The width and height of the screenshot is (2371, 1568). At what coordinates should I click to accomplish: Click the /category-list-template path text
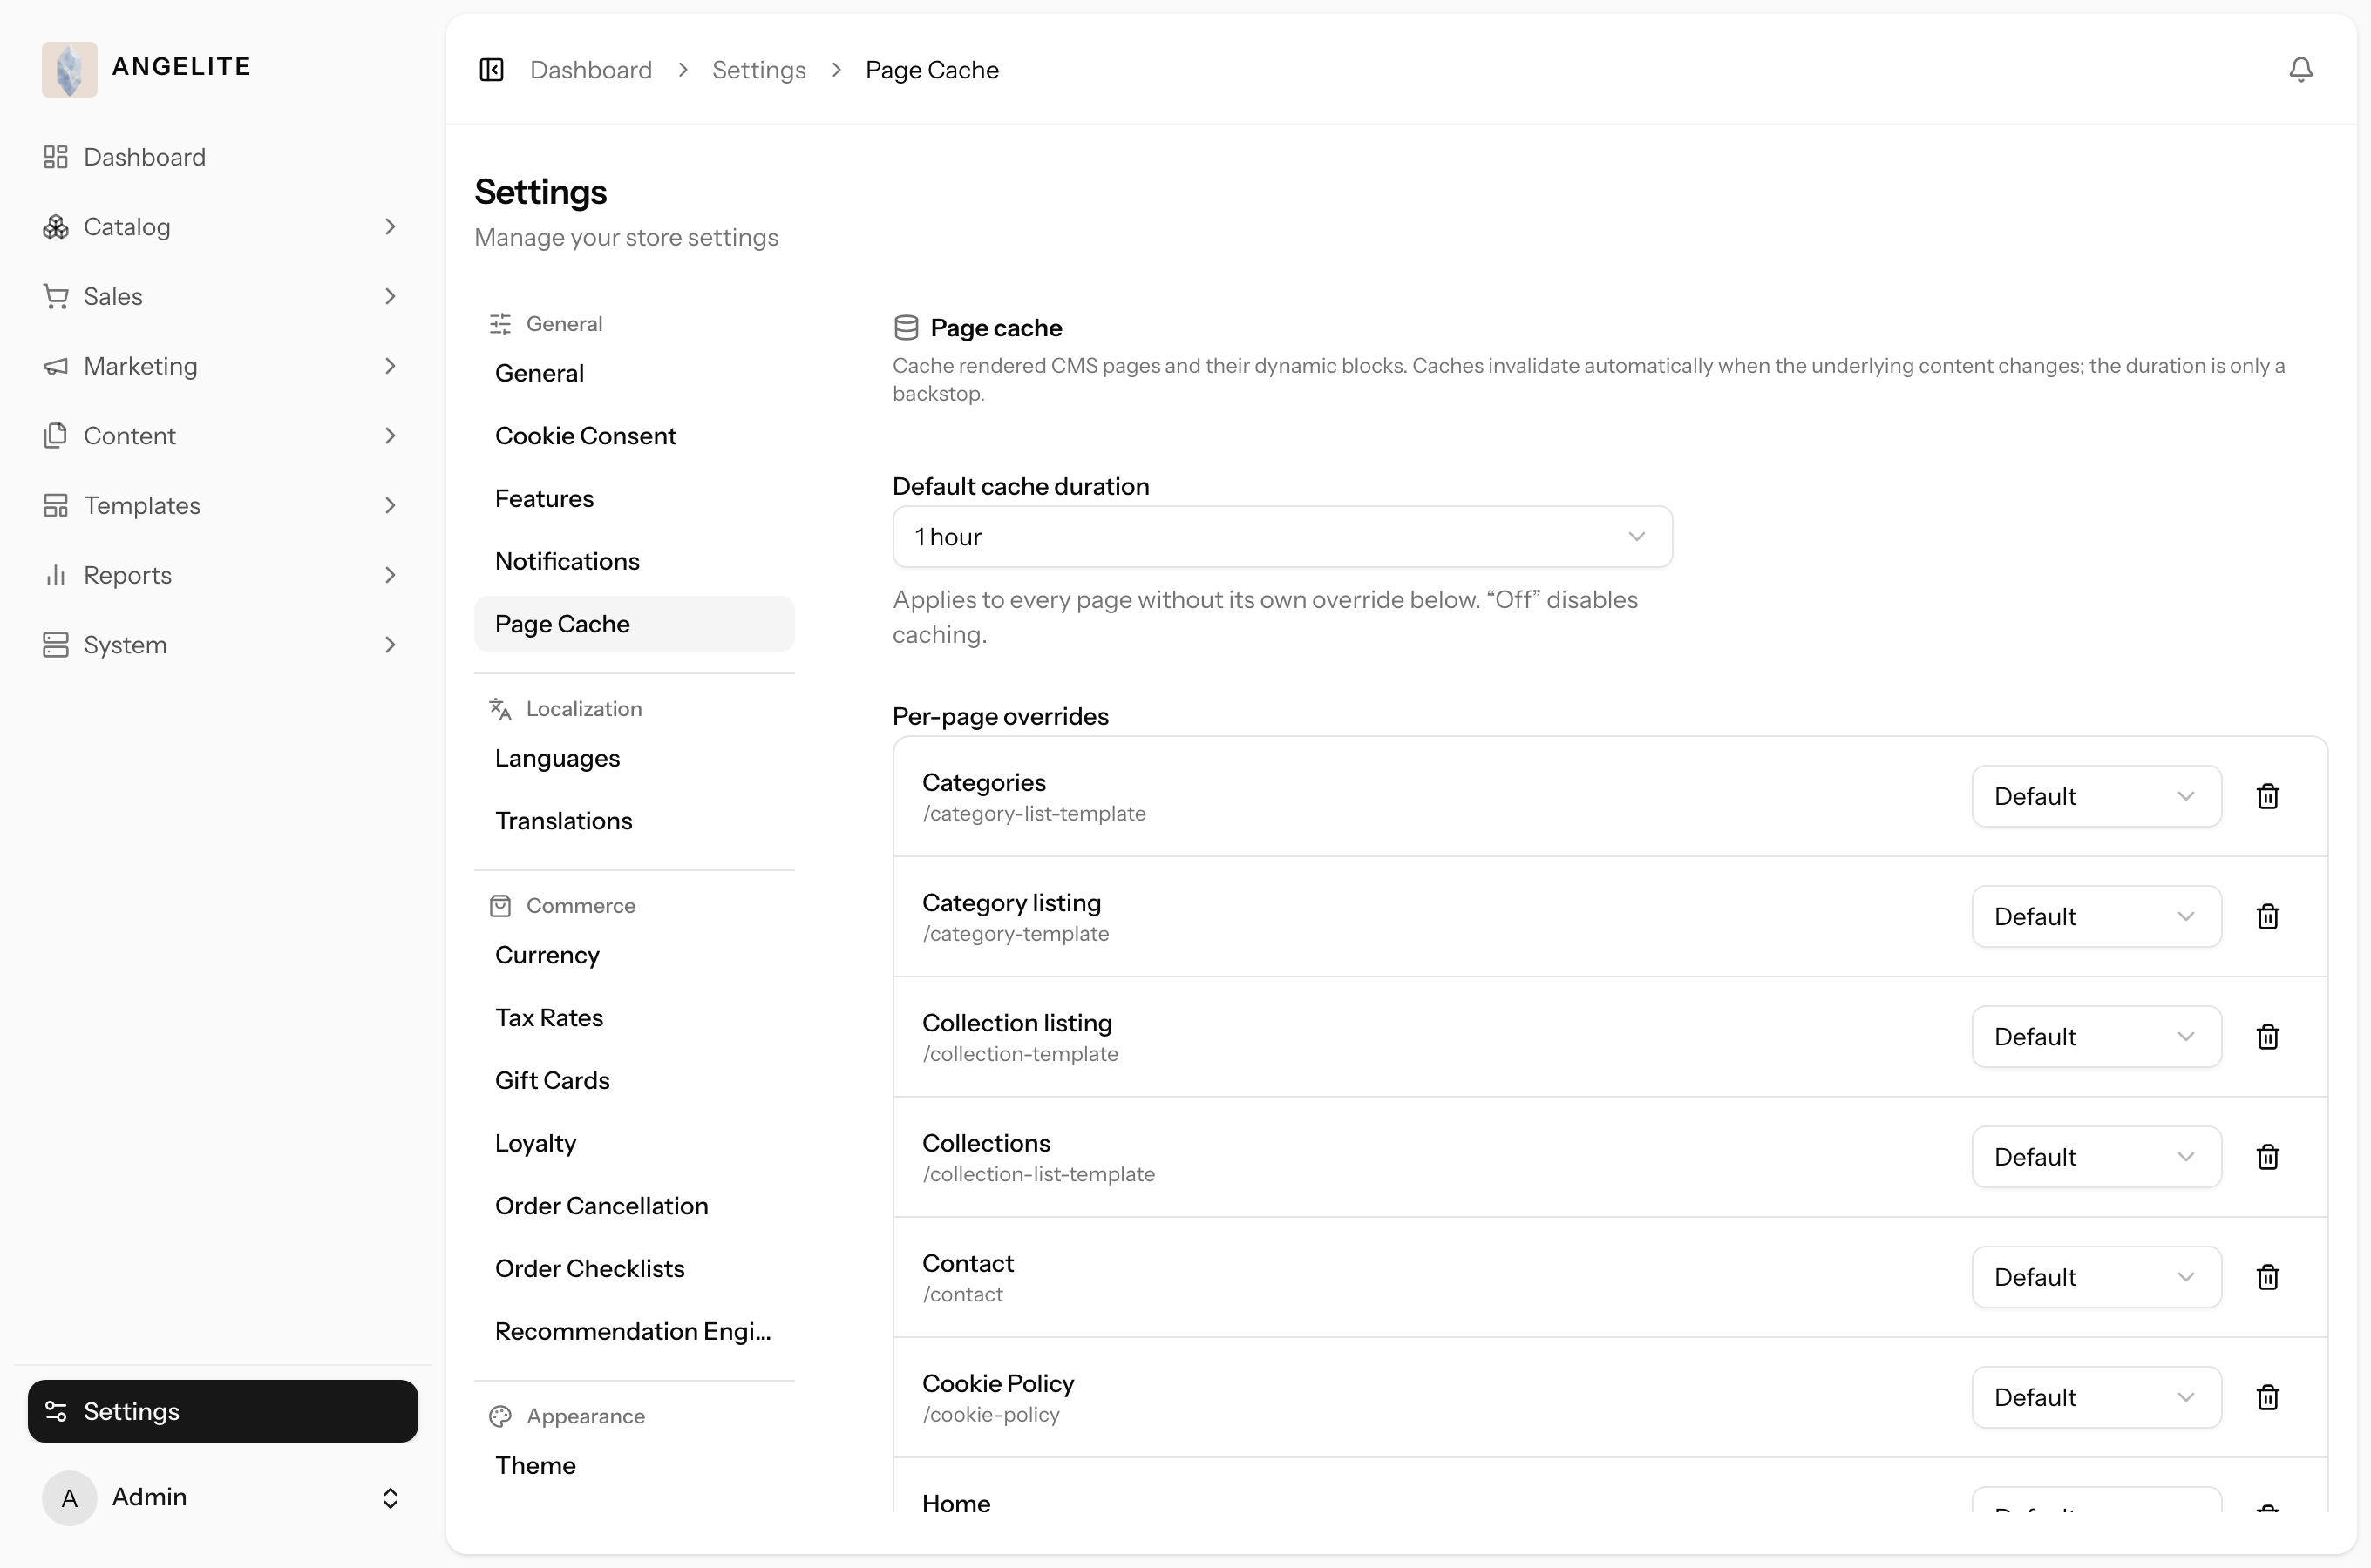[x=1034, y=814]
